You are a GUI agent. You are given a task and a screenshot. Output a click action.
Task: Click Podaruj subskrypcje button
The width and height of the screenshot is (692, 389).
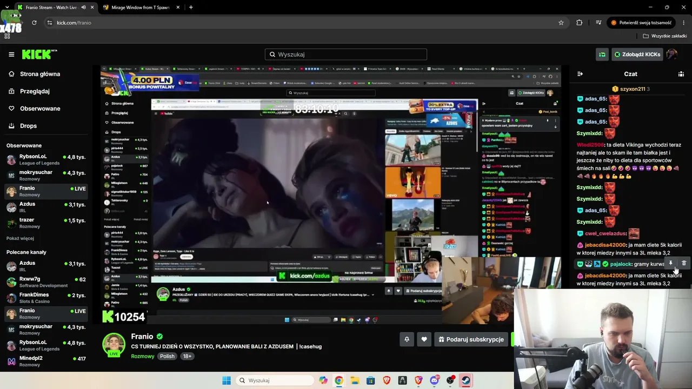pos(470,339)
